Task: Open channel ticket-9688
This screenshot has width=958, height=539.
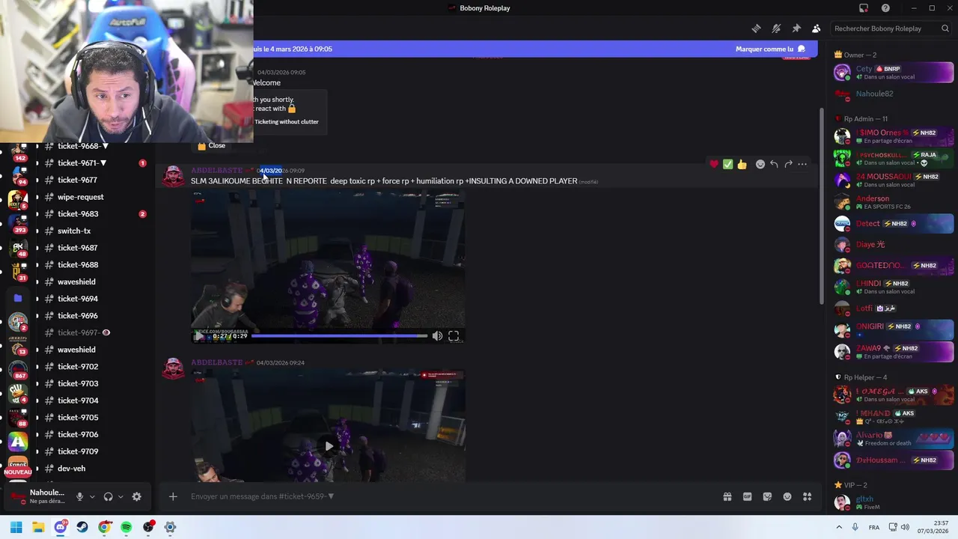Action: (78, 265)
